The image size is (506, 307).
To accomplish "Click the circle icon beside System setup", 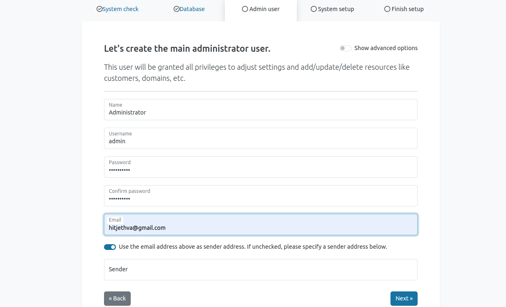I will pyautogui.click(x=314, y=9).
